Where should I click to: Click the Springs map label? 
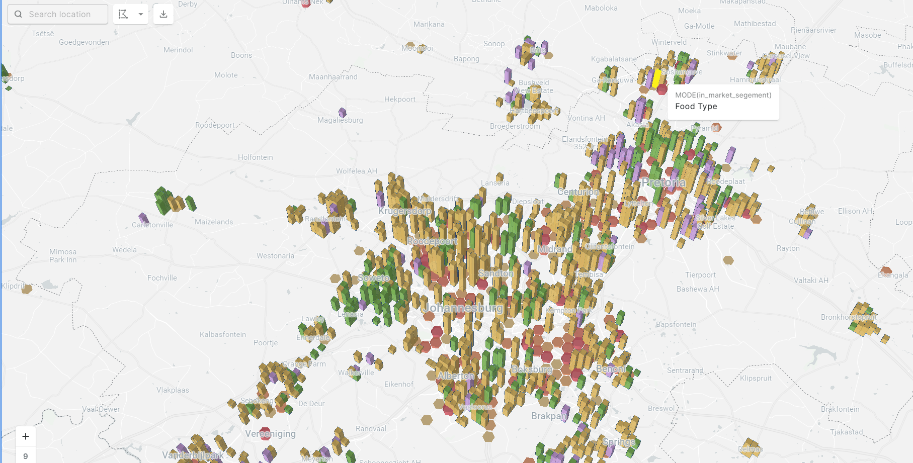pos(619,442)
